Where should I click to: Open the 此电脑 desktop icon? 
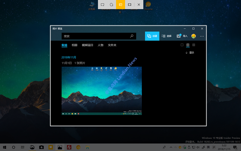click(x=92, y=6)
